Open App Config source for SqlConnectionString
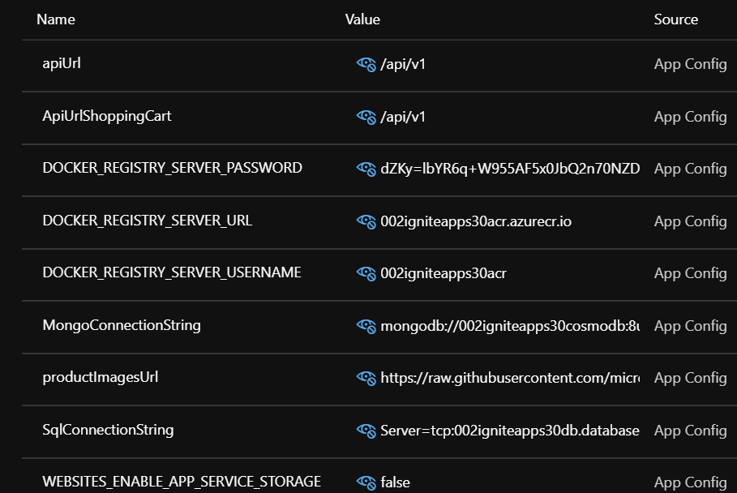 690,430
